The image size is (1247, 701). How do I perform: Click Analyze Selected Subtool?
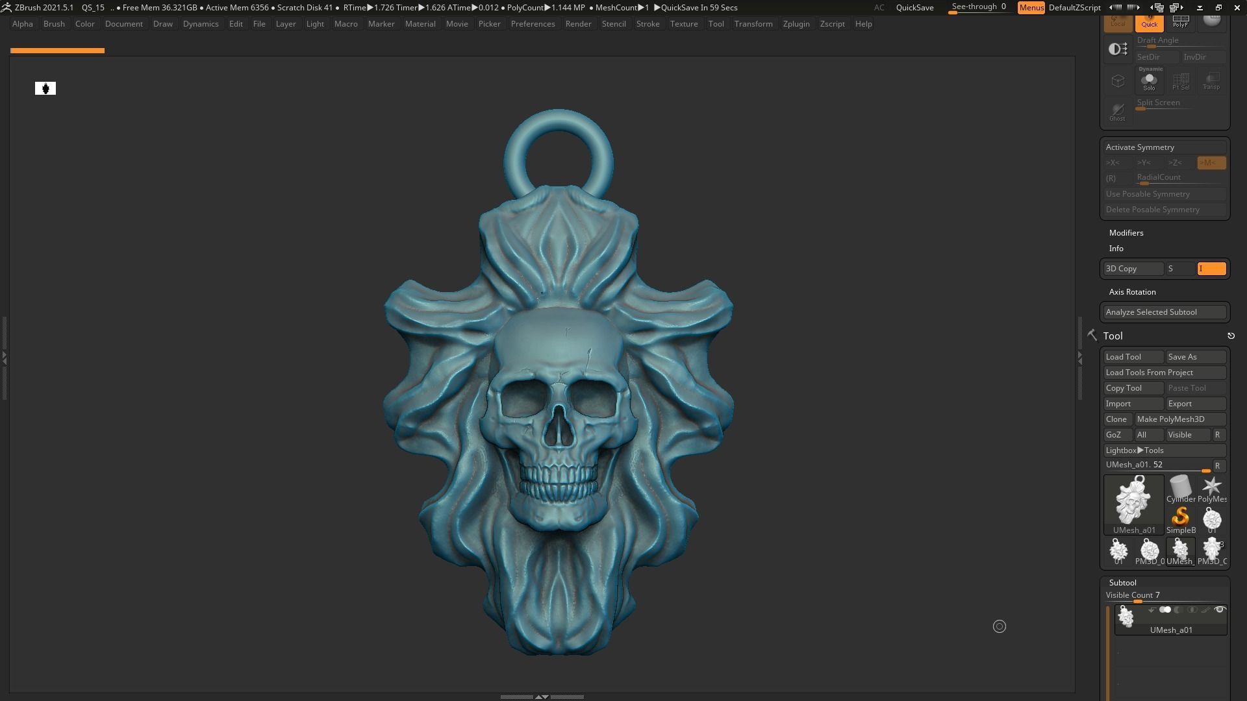coord(1165,312)
